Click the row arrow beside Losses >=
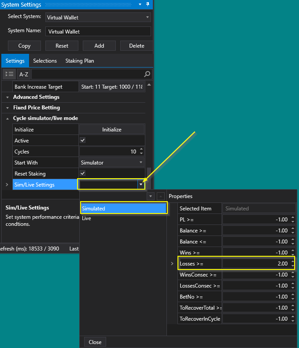This screenshot has height=348, width=299. coord(172,264)
